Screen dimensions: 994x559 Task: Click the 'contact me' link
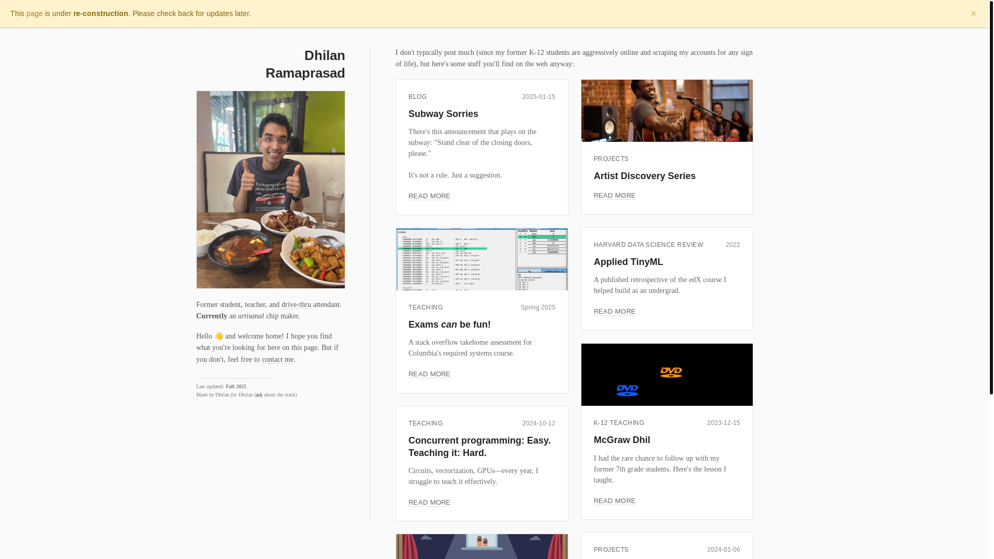[x=277, y=360]
